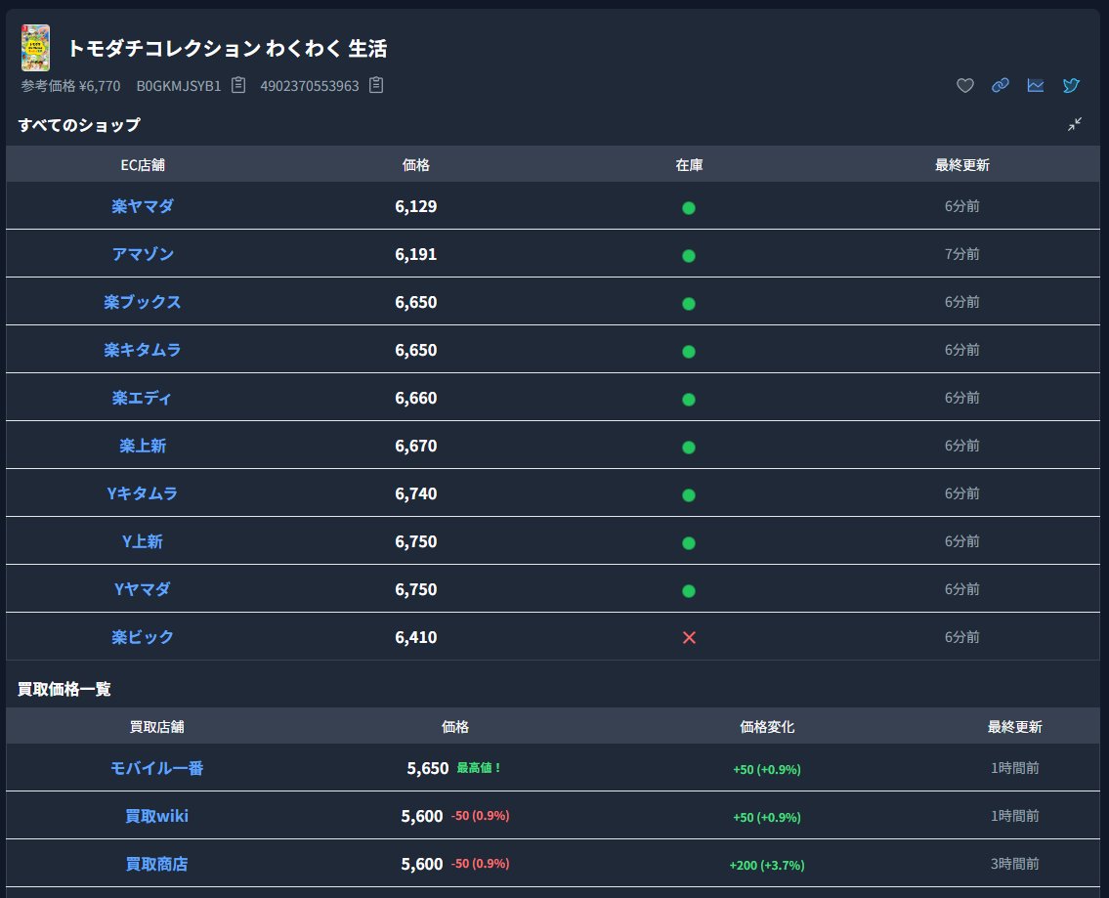Click the green stock dot for Yヤマダ

(688, 591)
